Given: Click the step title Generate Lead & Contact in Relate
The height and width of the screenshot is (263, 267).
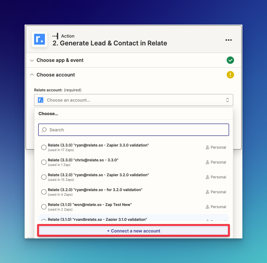Looking at the screenshot, I should click(110, 43).
